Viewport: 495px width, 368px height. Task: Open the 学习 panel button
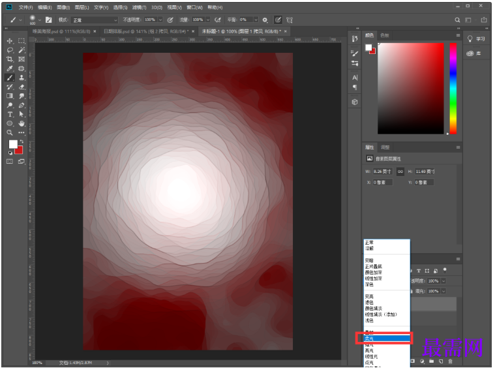(x=477, y=39)
